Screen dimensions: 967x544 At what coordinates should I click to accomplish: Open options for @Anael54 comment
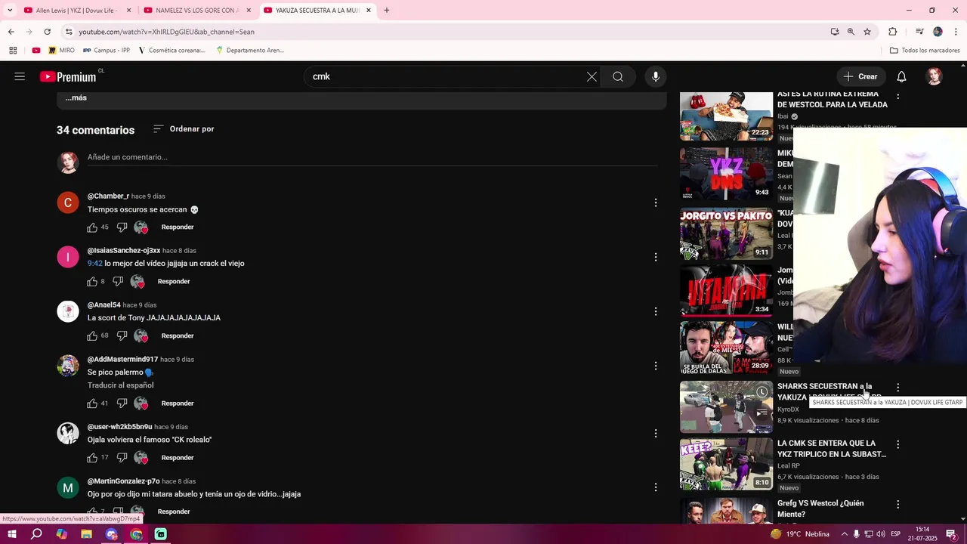[x=656, y=311]
